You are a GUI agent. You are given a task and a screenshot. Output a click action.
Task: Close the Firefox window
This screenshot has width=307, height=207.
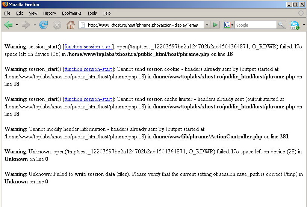click(x=302, y=4)
